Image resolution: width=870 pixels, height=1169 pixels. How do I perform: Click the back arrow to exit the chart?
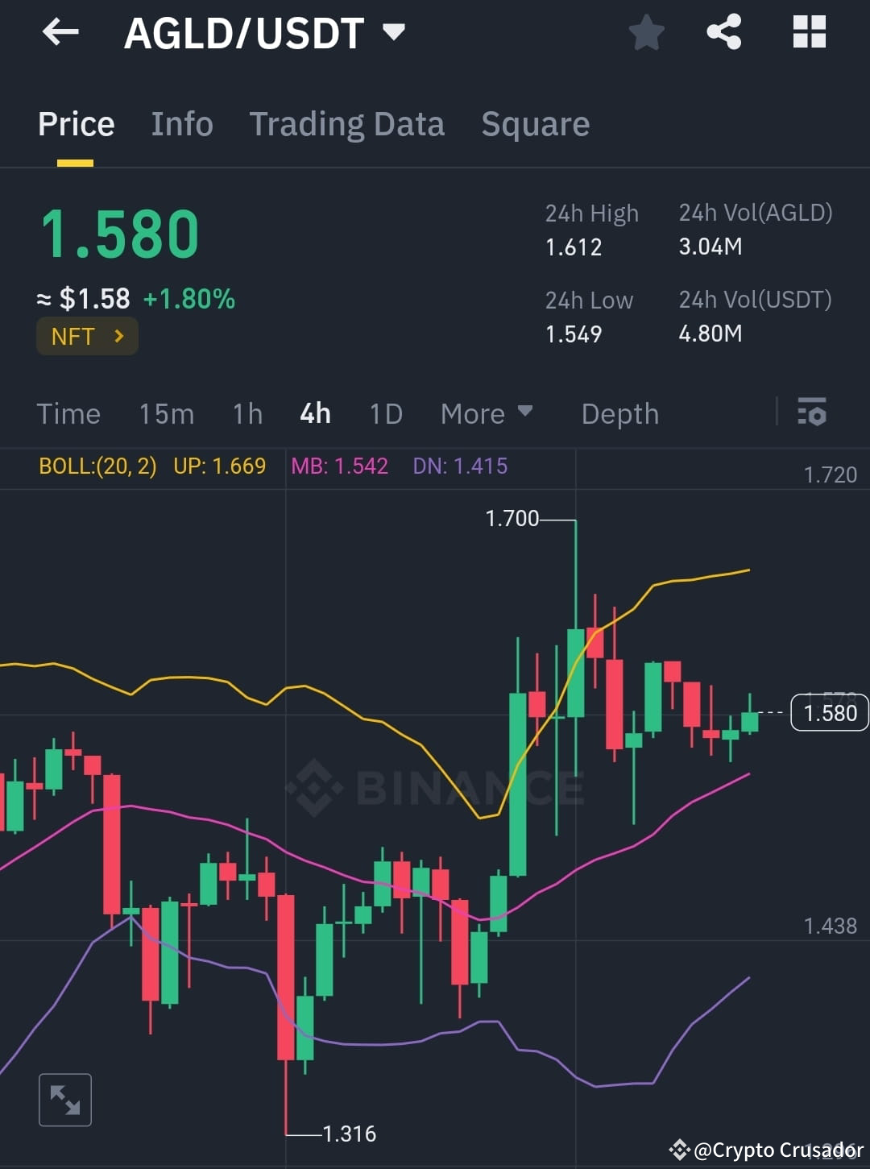[x=60, y=32]
